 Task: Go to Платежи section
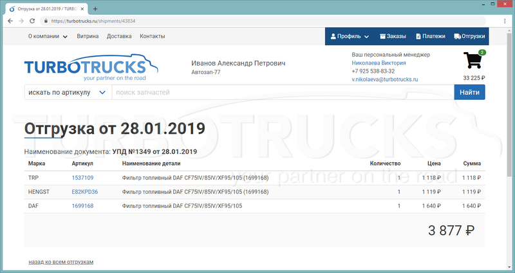click(x=431, y=36)
